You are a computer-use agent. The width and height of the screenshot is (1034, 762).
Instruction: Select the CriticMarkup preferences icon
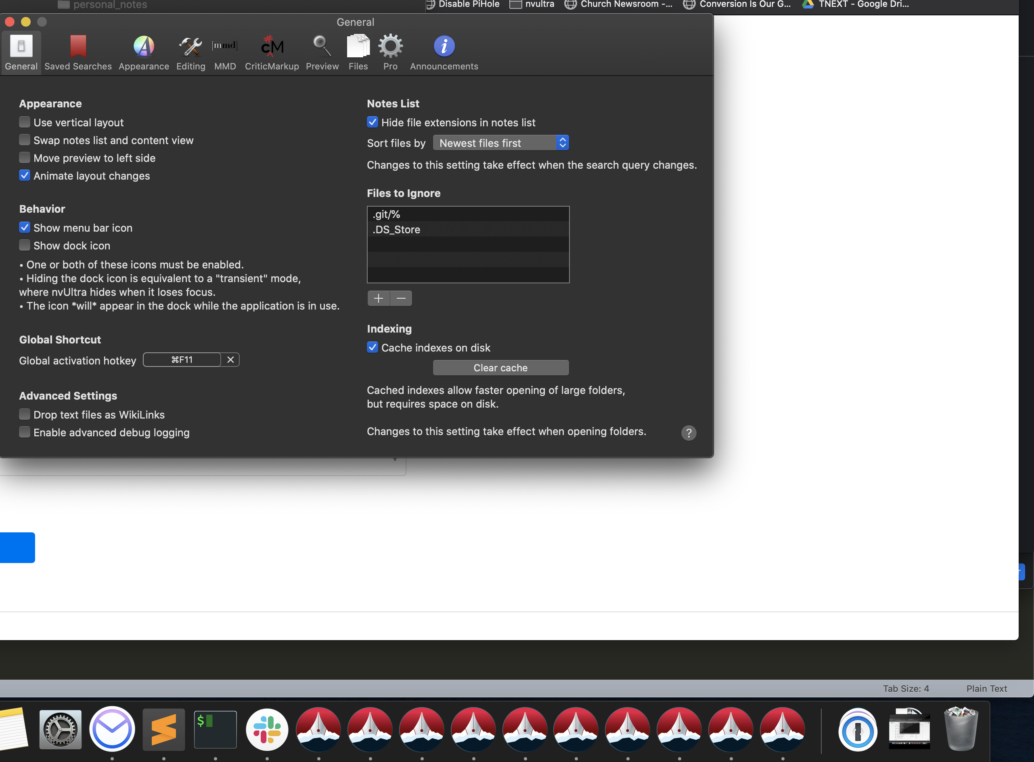point(272,52)
